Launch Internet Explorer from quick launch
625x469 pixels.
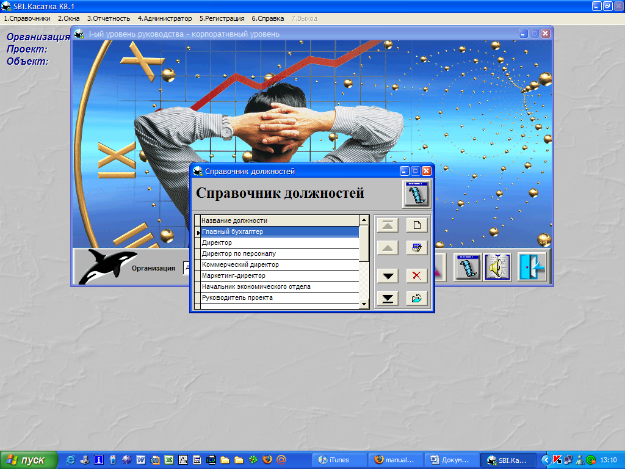tap(71, 460)
